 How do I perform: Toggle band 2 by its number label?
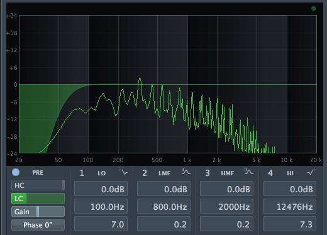pyautogui.click(x=145, y=173)
